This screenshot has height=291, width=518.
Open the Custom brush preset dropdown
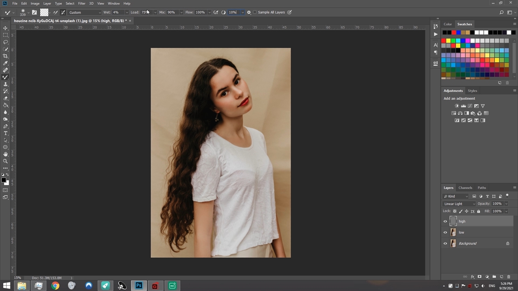coord(85,13)
